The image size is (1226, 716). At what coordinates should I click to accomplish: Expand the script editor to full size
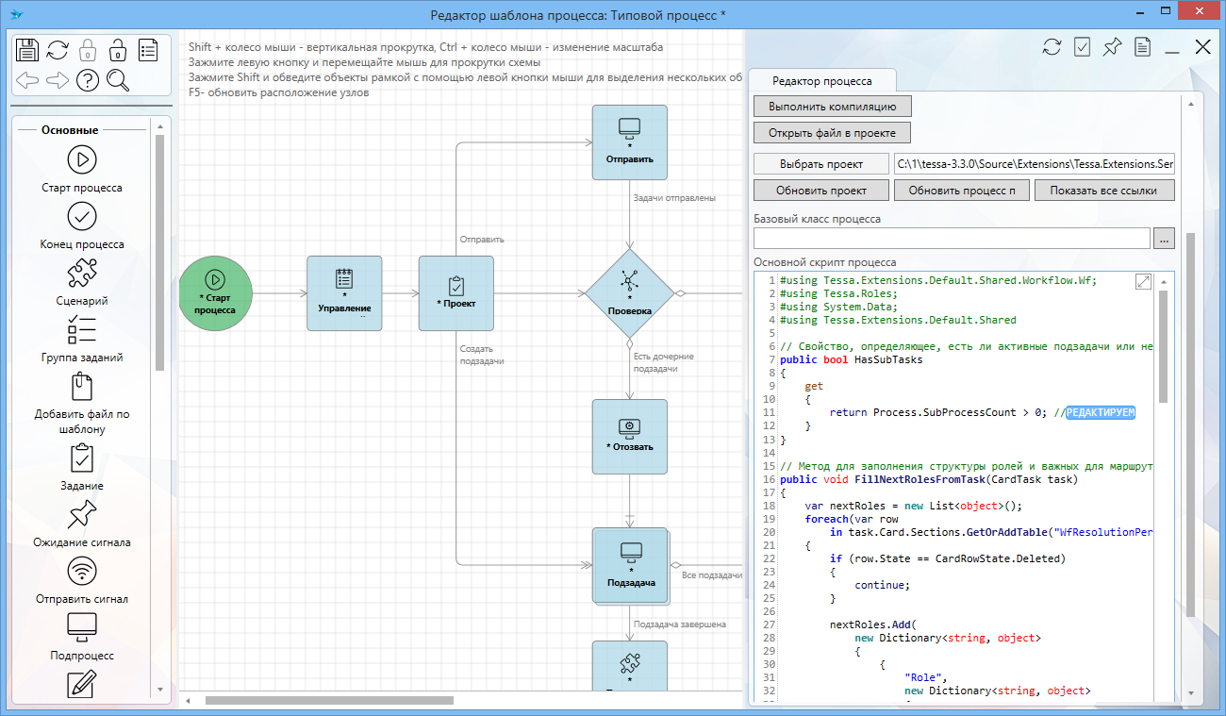[1143, 281]
